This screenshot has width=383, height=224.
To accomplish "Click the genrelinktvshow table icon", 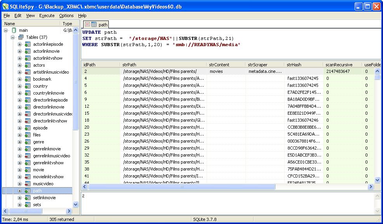I will click(28, 163).
